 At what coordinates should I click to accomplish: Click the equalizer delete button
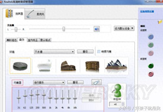[91, 100]
